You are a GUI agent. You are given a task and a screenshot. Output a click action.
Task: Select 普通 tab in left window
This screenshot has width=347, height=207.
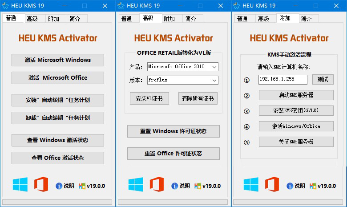point(13,18)
